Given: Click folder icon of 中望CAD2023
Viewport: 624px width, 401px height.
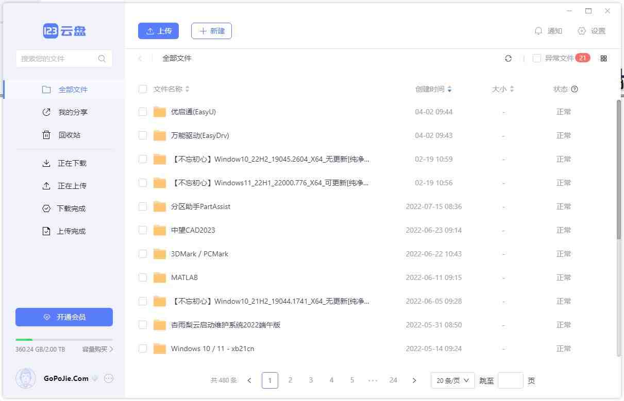Looking at the screenshot, I should 160,230.
